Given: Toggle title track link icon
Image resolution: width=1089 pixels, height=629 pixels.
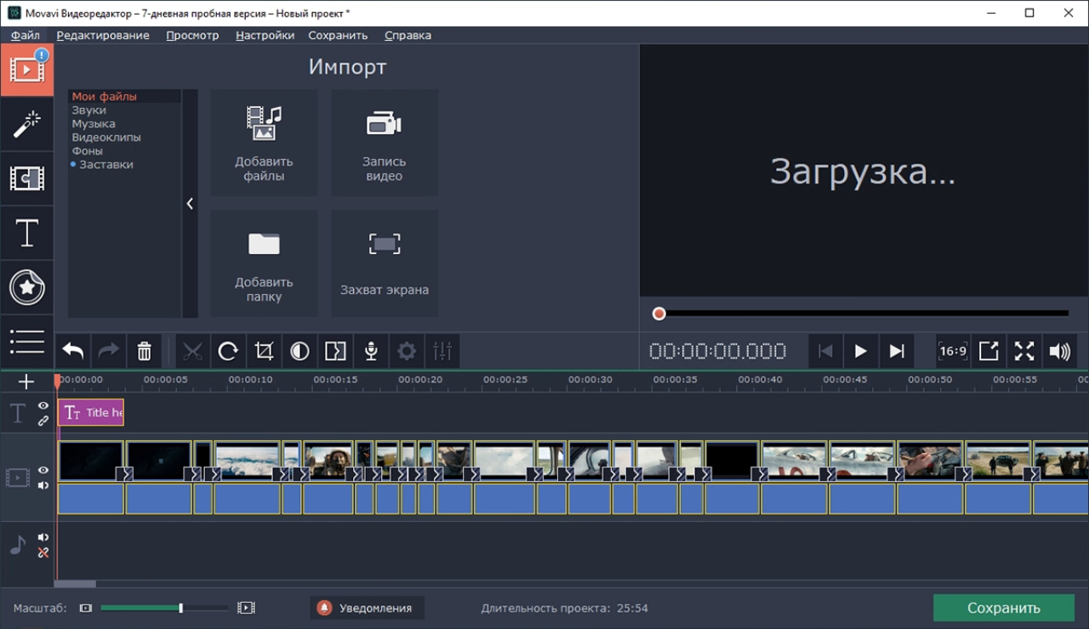Looking at the screenshot, I should 43,421.
